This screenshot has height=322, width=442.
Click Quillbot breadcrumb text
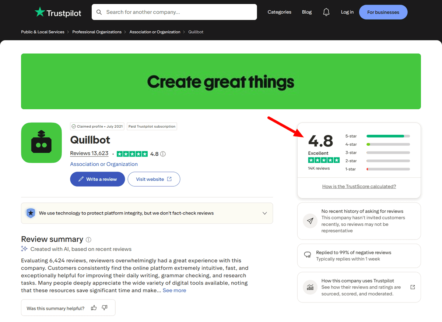click(x=196, y=32)
